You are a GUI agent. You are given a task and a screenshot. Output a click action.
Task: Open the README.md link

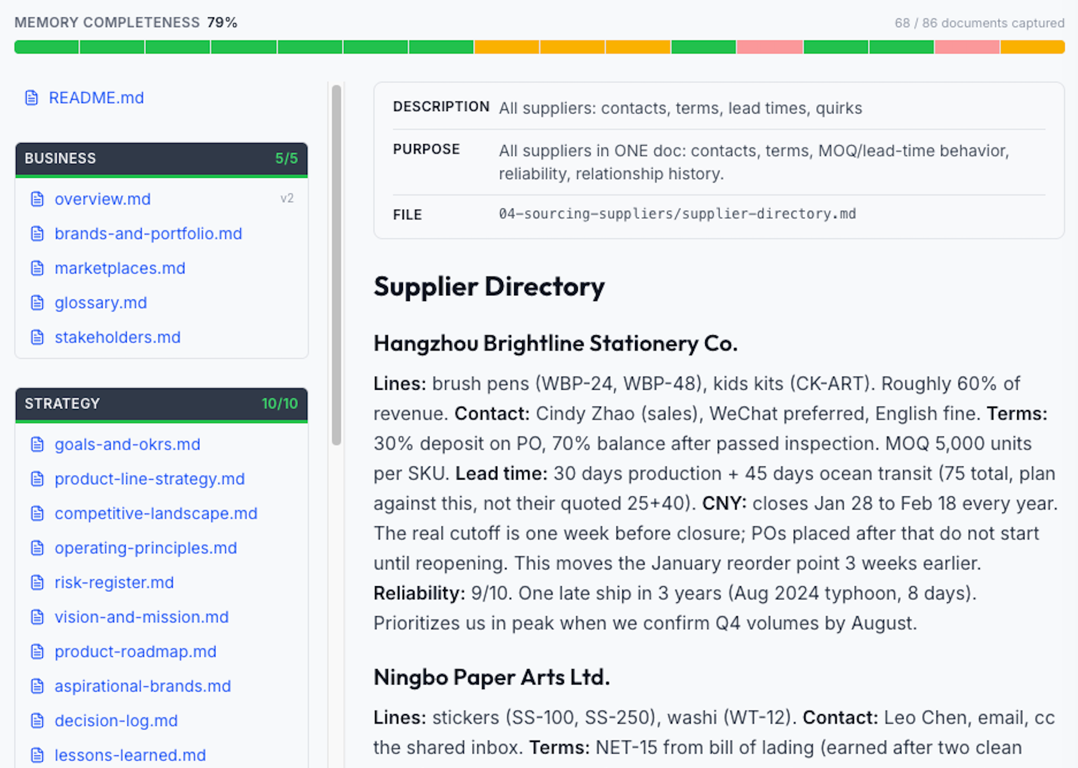(96, 98)
